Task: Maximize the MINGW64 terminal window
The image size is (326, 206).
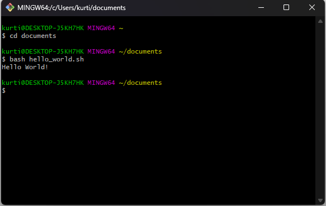Action: click(x=286, y=7)
